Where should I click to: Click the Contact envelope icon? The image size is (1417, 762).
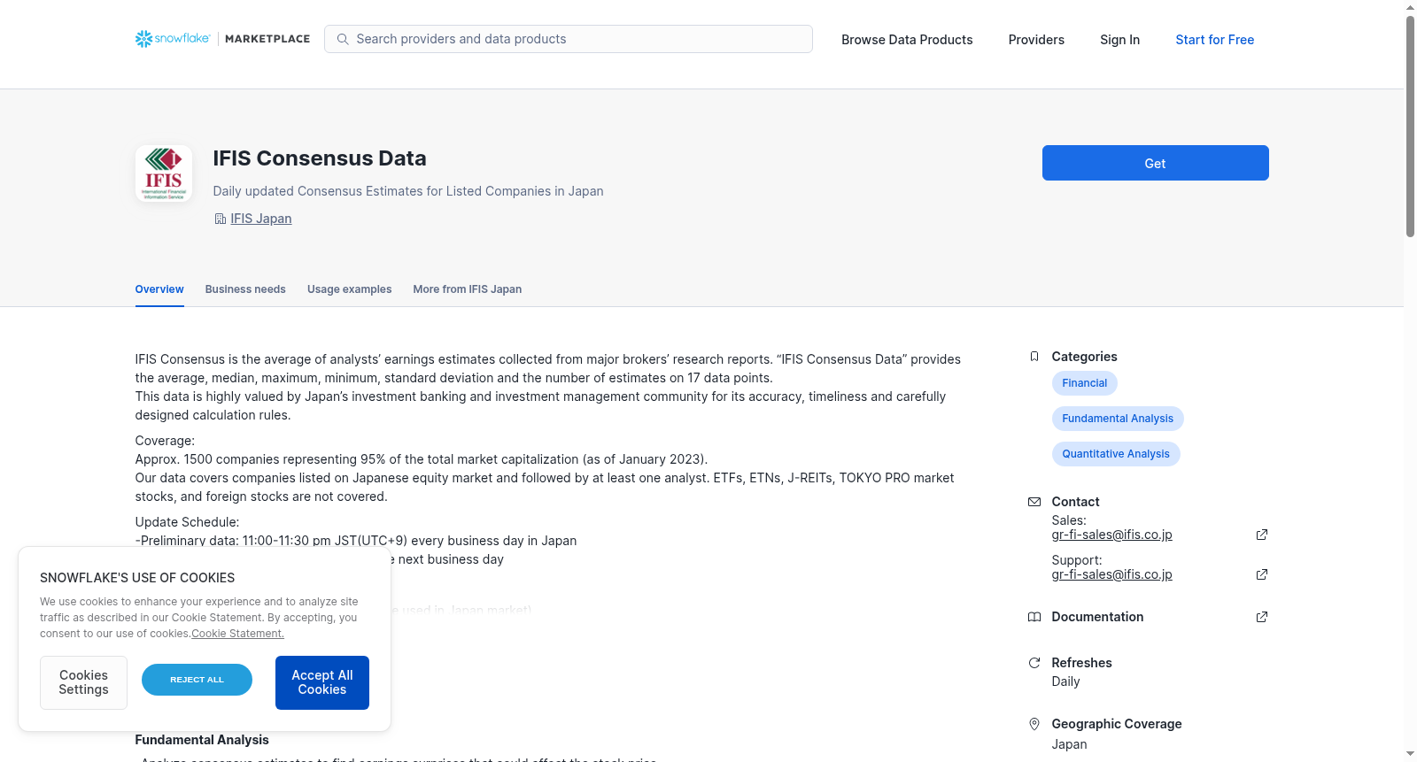coord(1034,502)
